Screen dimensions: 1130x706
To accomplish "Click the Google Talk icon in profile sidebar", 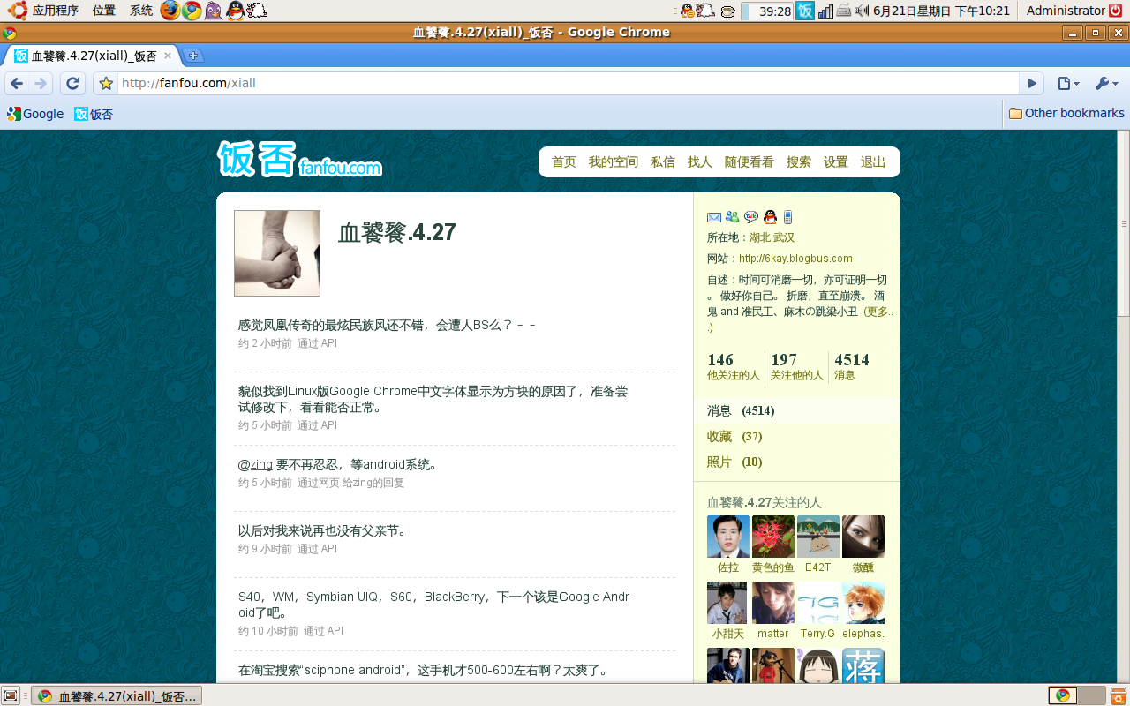I will [751, 217].
